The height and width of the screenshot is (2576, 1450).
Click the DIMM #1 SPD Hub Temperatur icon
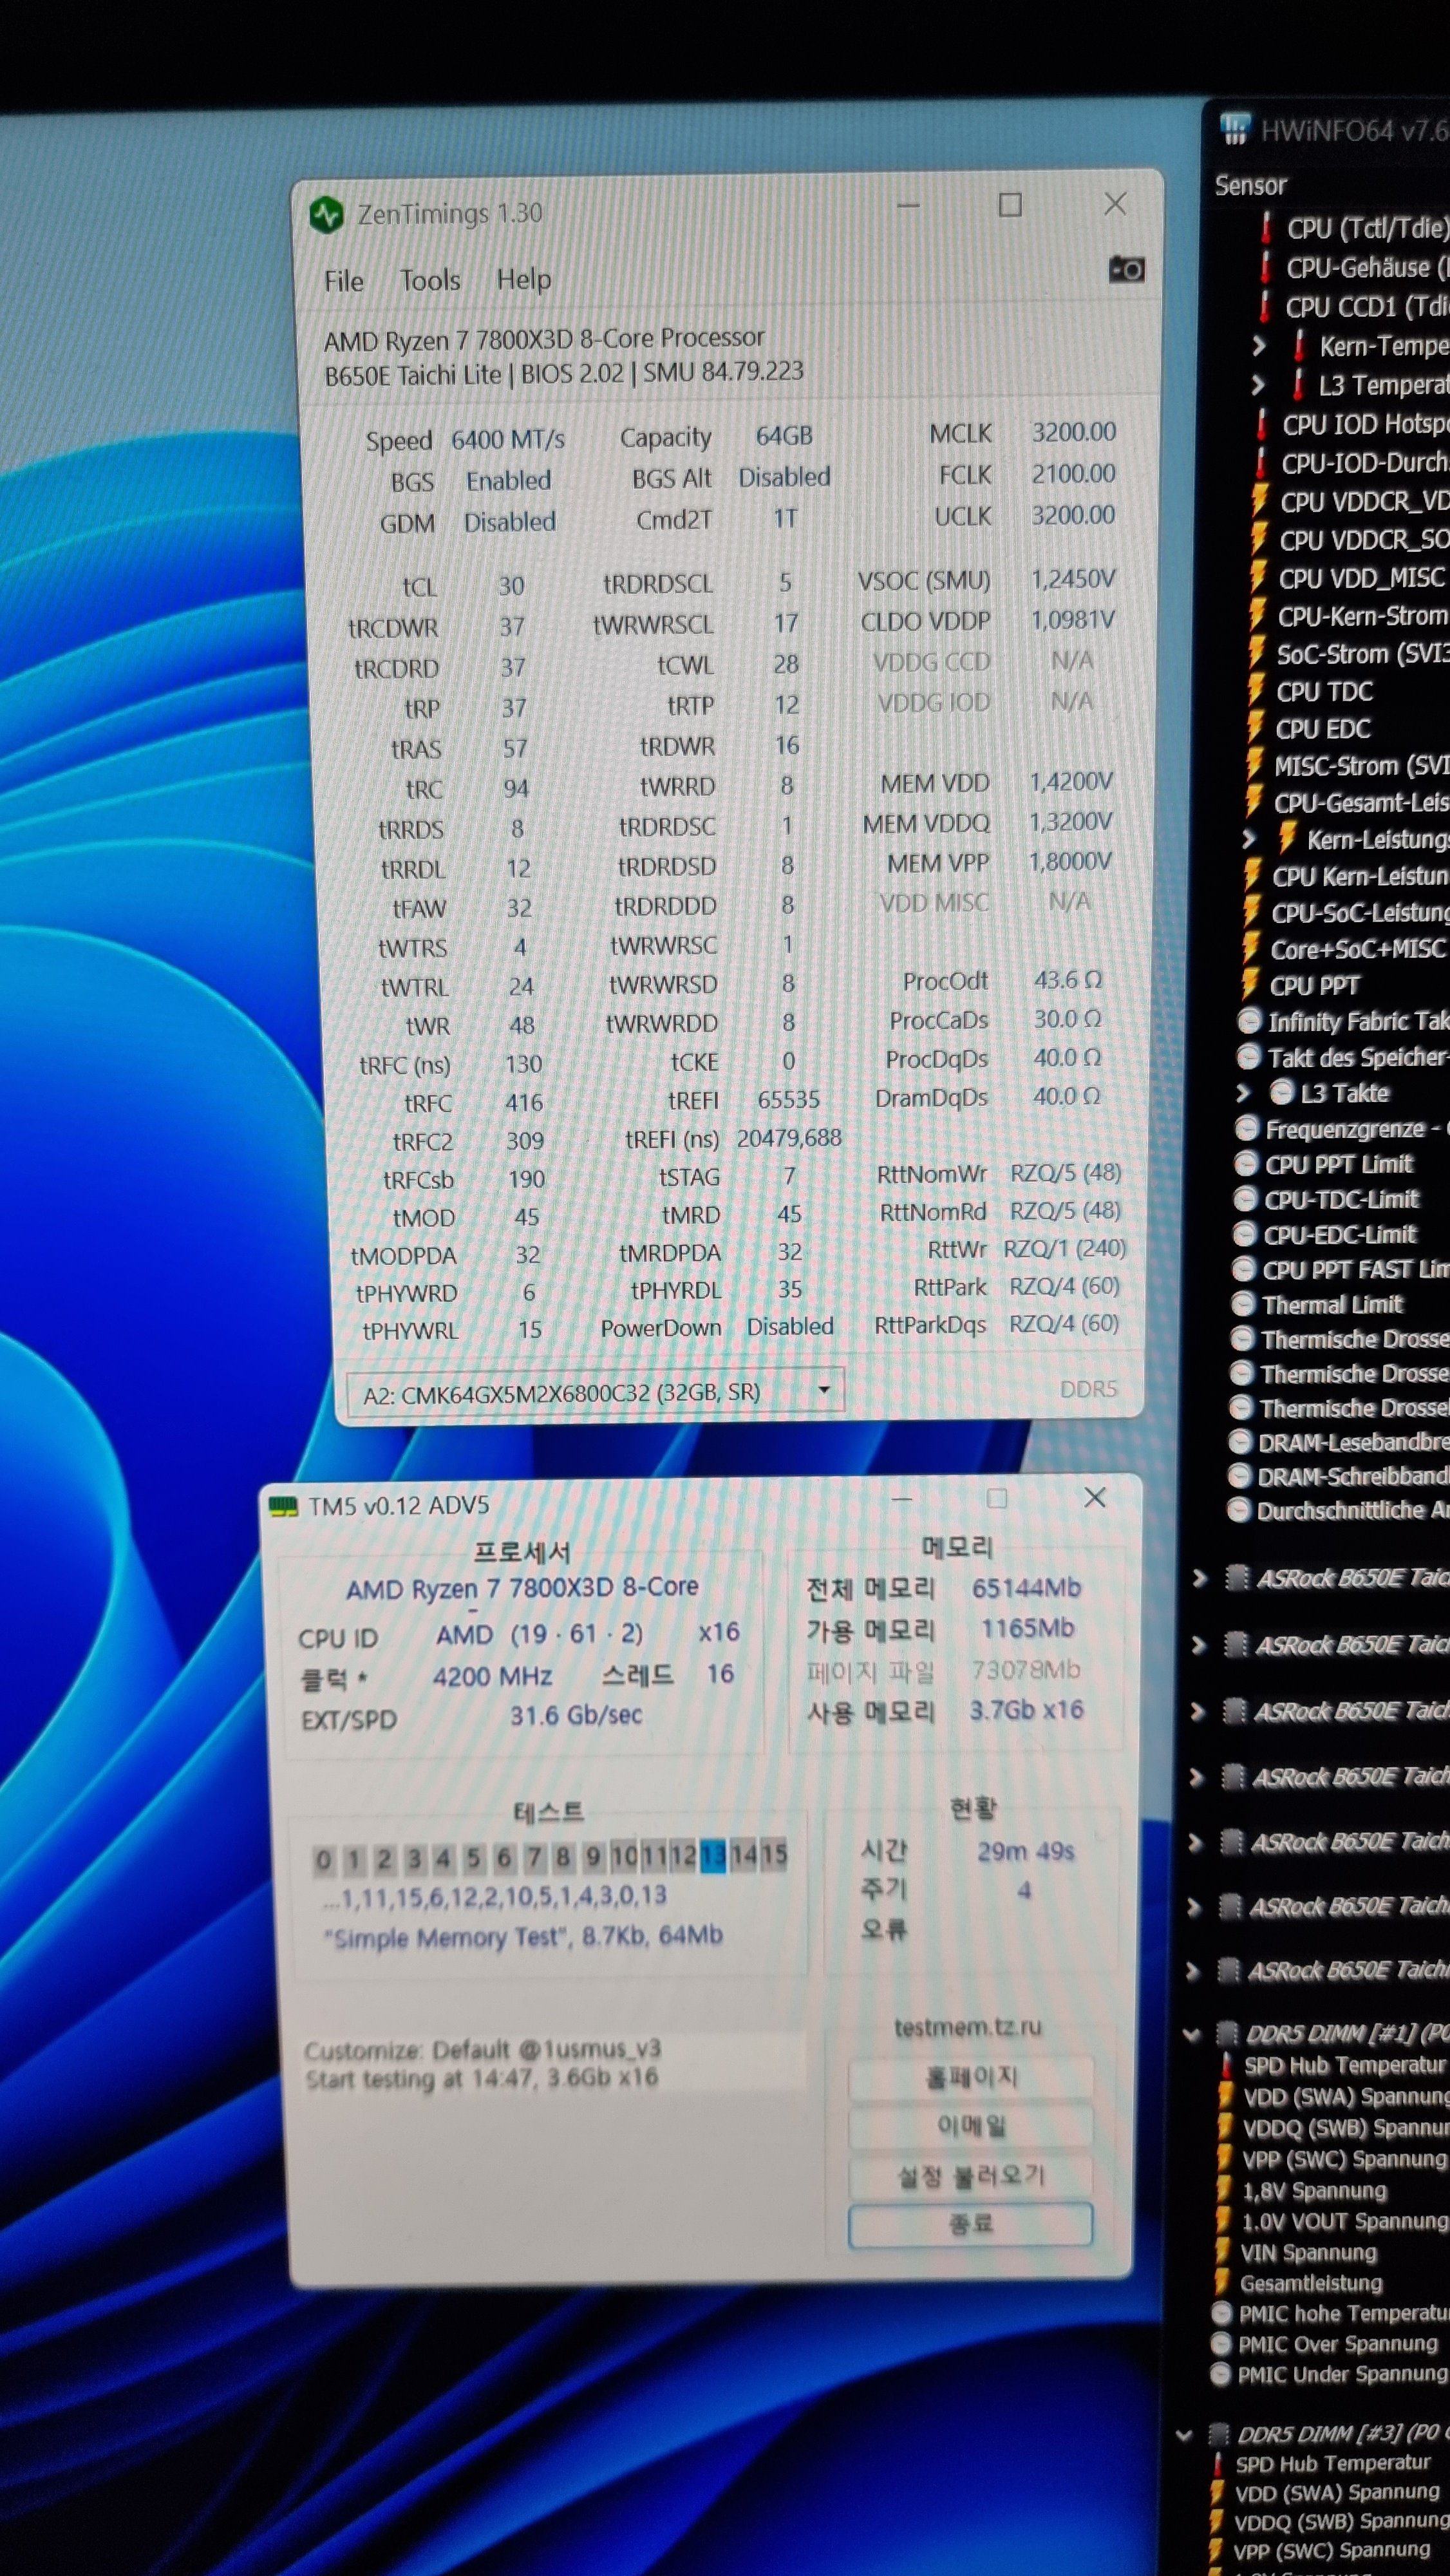point(1227,2065)
